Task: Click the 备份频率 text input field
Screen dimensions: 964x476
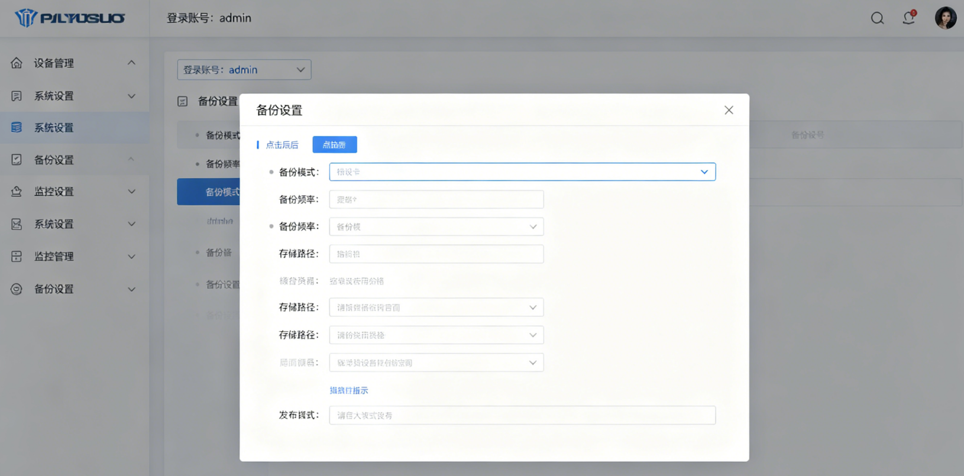Action: [436, 199]
